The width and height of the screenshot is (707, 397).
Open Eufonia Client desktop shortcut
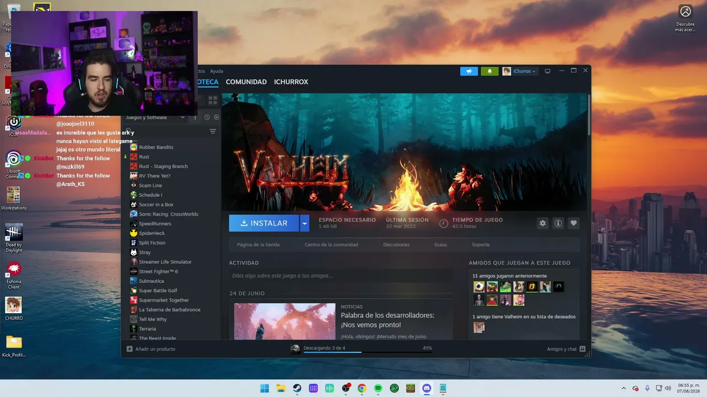[x=14, y=276]
